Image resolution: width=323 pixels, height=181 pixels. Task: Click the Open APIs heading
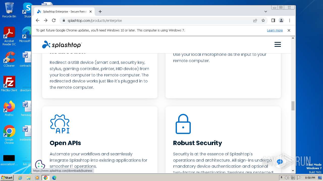pyautogui.click(x=65, y=143)
